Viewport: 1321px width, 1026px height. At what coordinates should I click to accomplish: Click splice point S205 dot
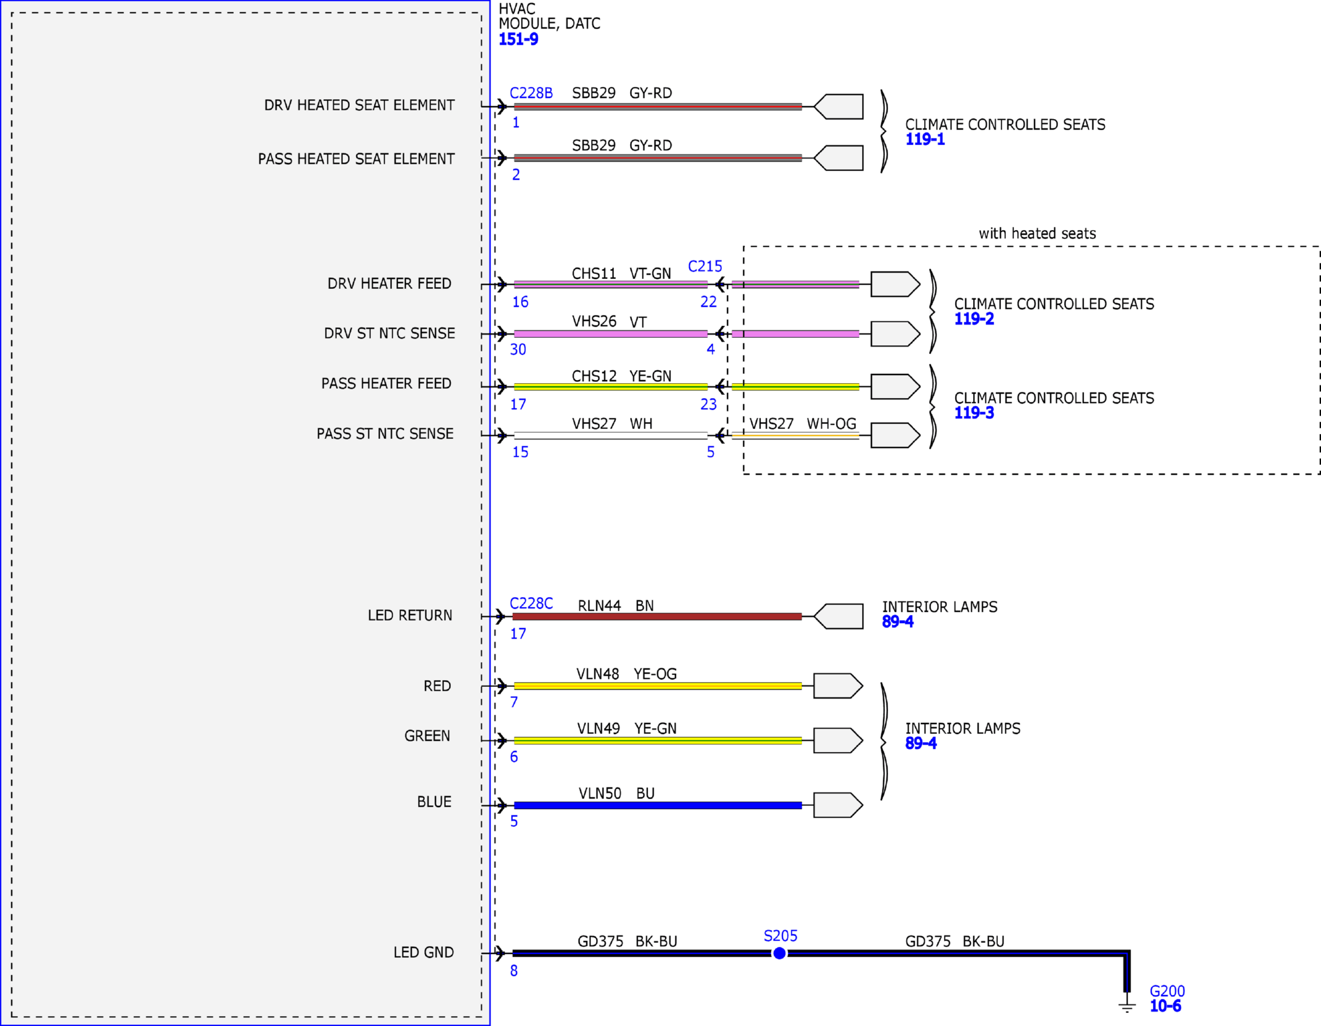(x=780, y=953)
